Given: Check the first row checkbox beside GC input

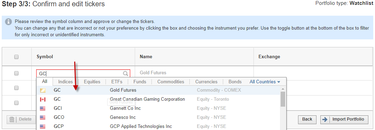Looking at the screenshot, I should [x=16, y=73].
